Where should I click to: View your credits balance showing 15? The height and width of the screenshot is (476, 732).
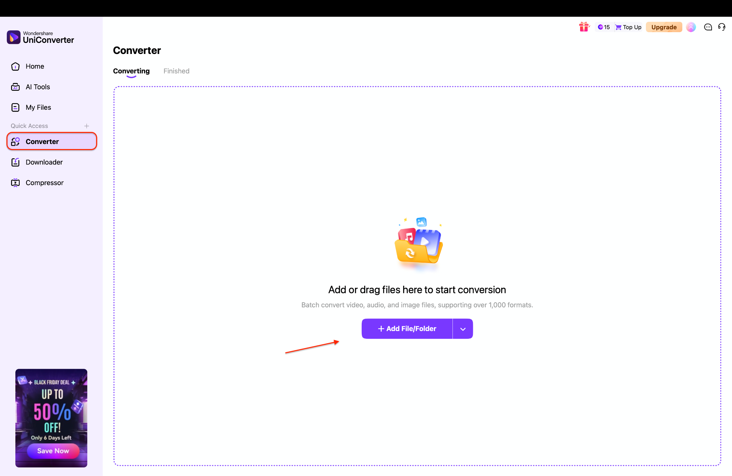coord(604,27)
